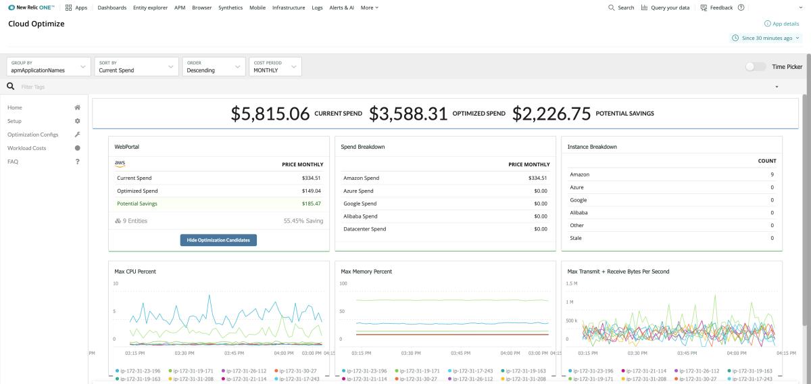This screenshot has height=384, width=811.
Task: Click the Setup gear icon in sidebar
Action: tap(78, 121)
